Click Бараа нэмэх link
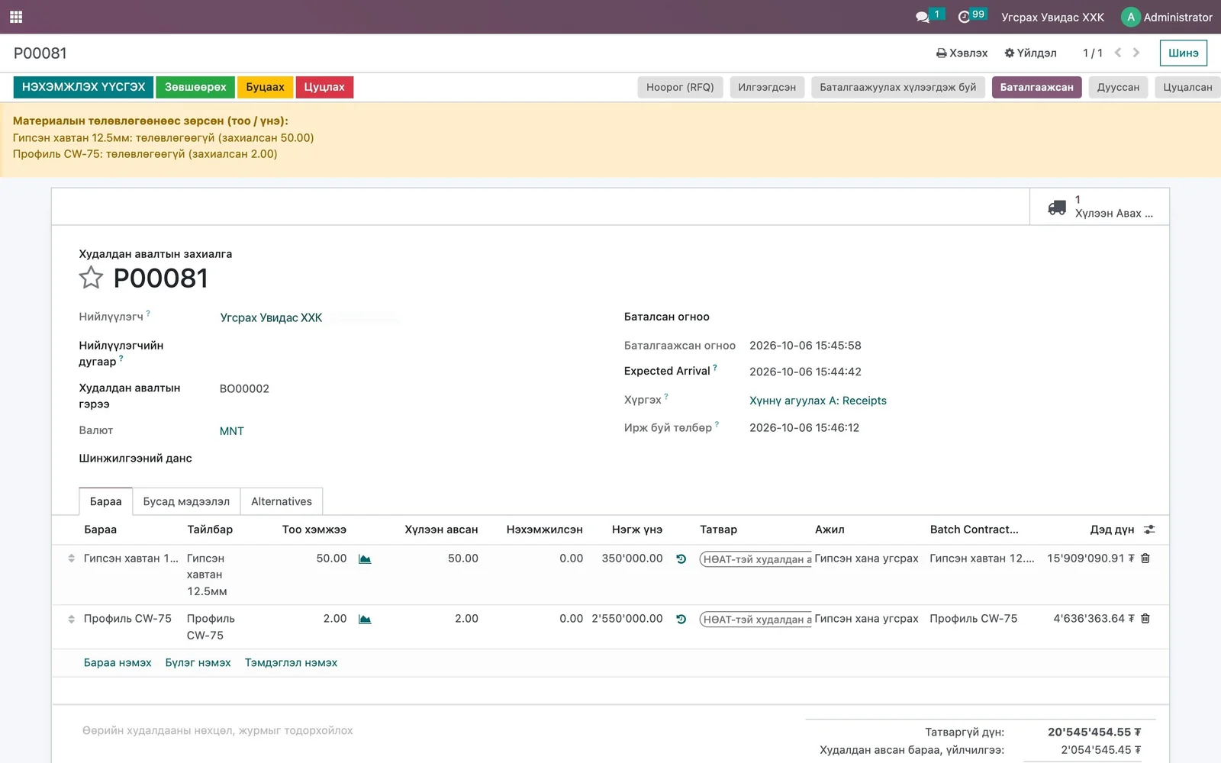Image resolution: width=1221 pixels, height=763 pixels. (x=118, y=662)
